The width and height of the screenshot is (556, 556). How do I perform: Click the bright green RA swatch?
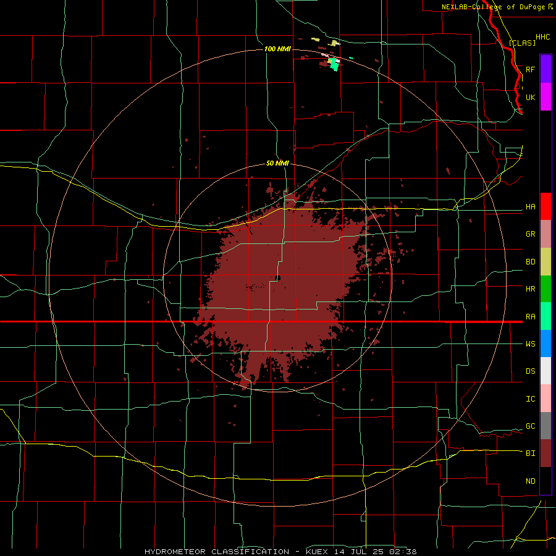coord(545,316)
